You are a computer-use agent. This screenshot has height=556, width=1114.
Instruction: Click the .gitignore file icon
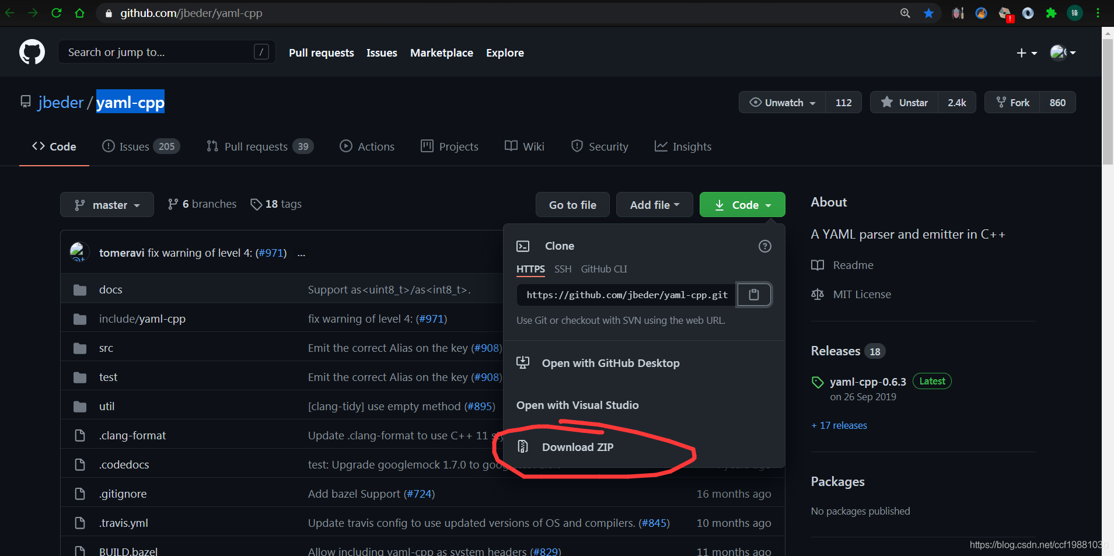(x=80, y=494)
